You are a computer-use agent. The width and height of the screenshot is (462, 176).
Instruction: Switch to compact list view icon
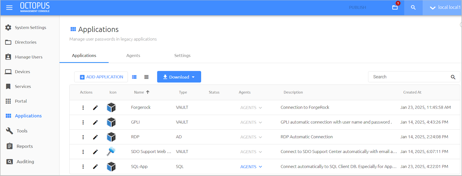pos(146,77)
